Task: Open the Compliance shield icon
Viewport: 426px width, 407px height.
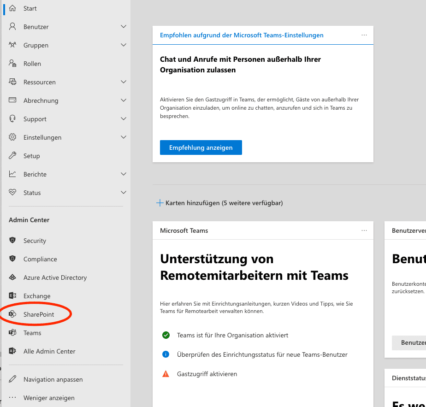Action: click(12, 259)
